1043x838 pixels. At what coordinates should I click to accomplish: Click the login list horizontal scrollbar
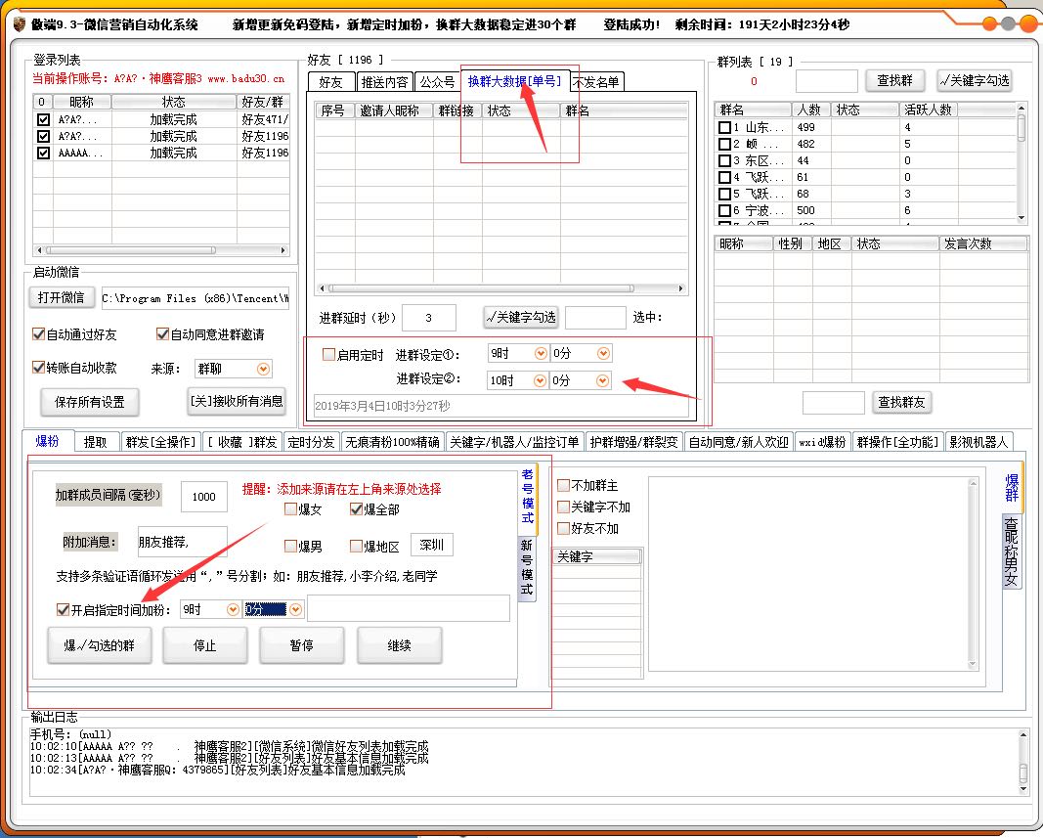pyautogui.click(x=161, y=250)
